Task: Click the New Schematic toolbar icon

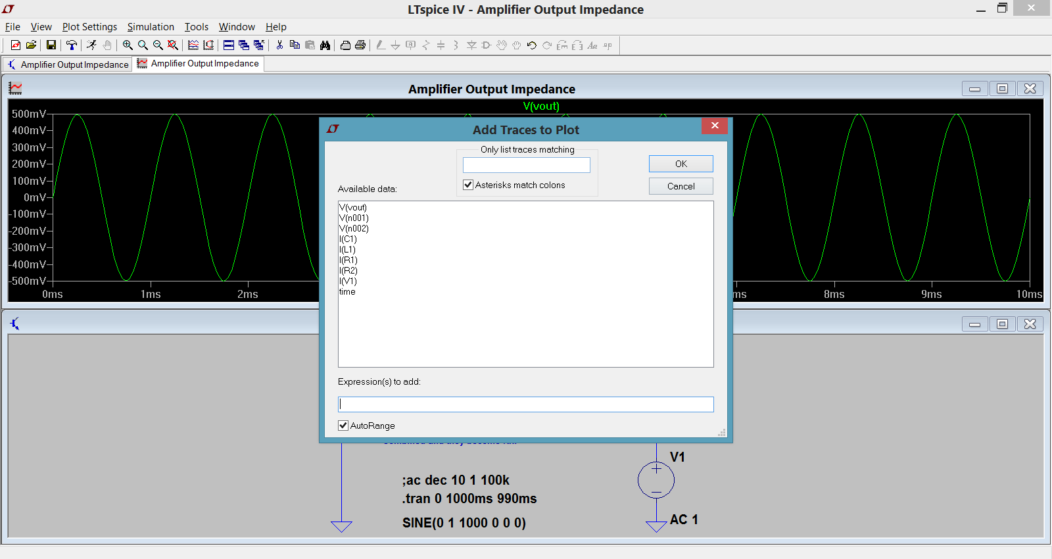Action: click(16, 45)
